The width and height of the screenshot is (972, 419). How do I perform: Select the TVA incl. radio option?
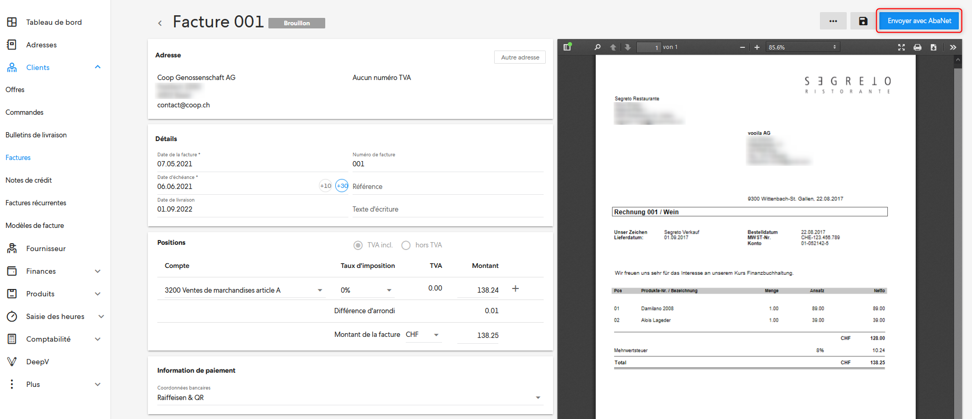[x=358, y=245]
